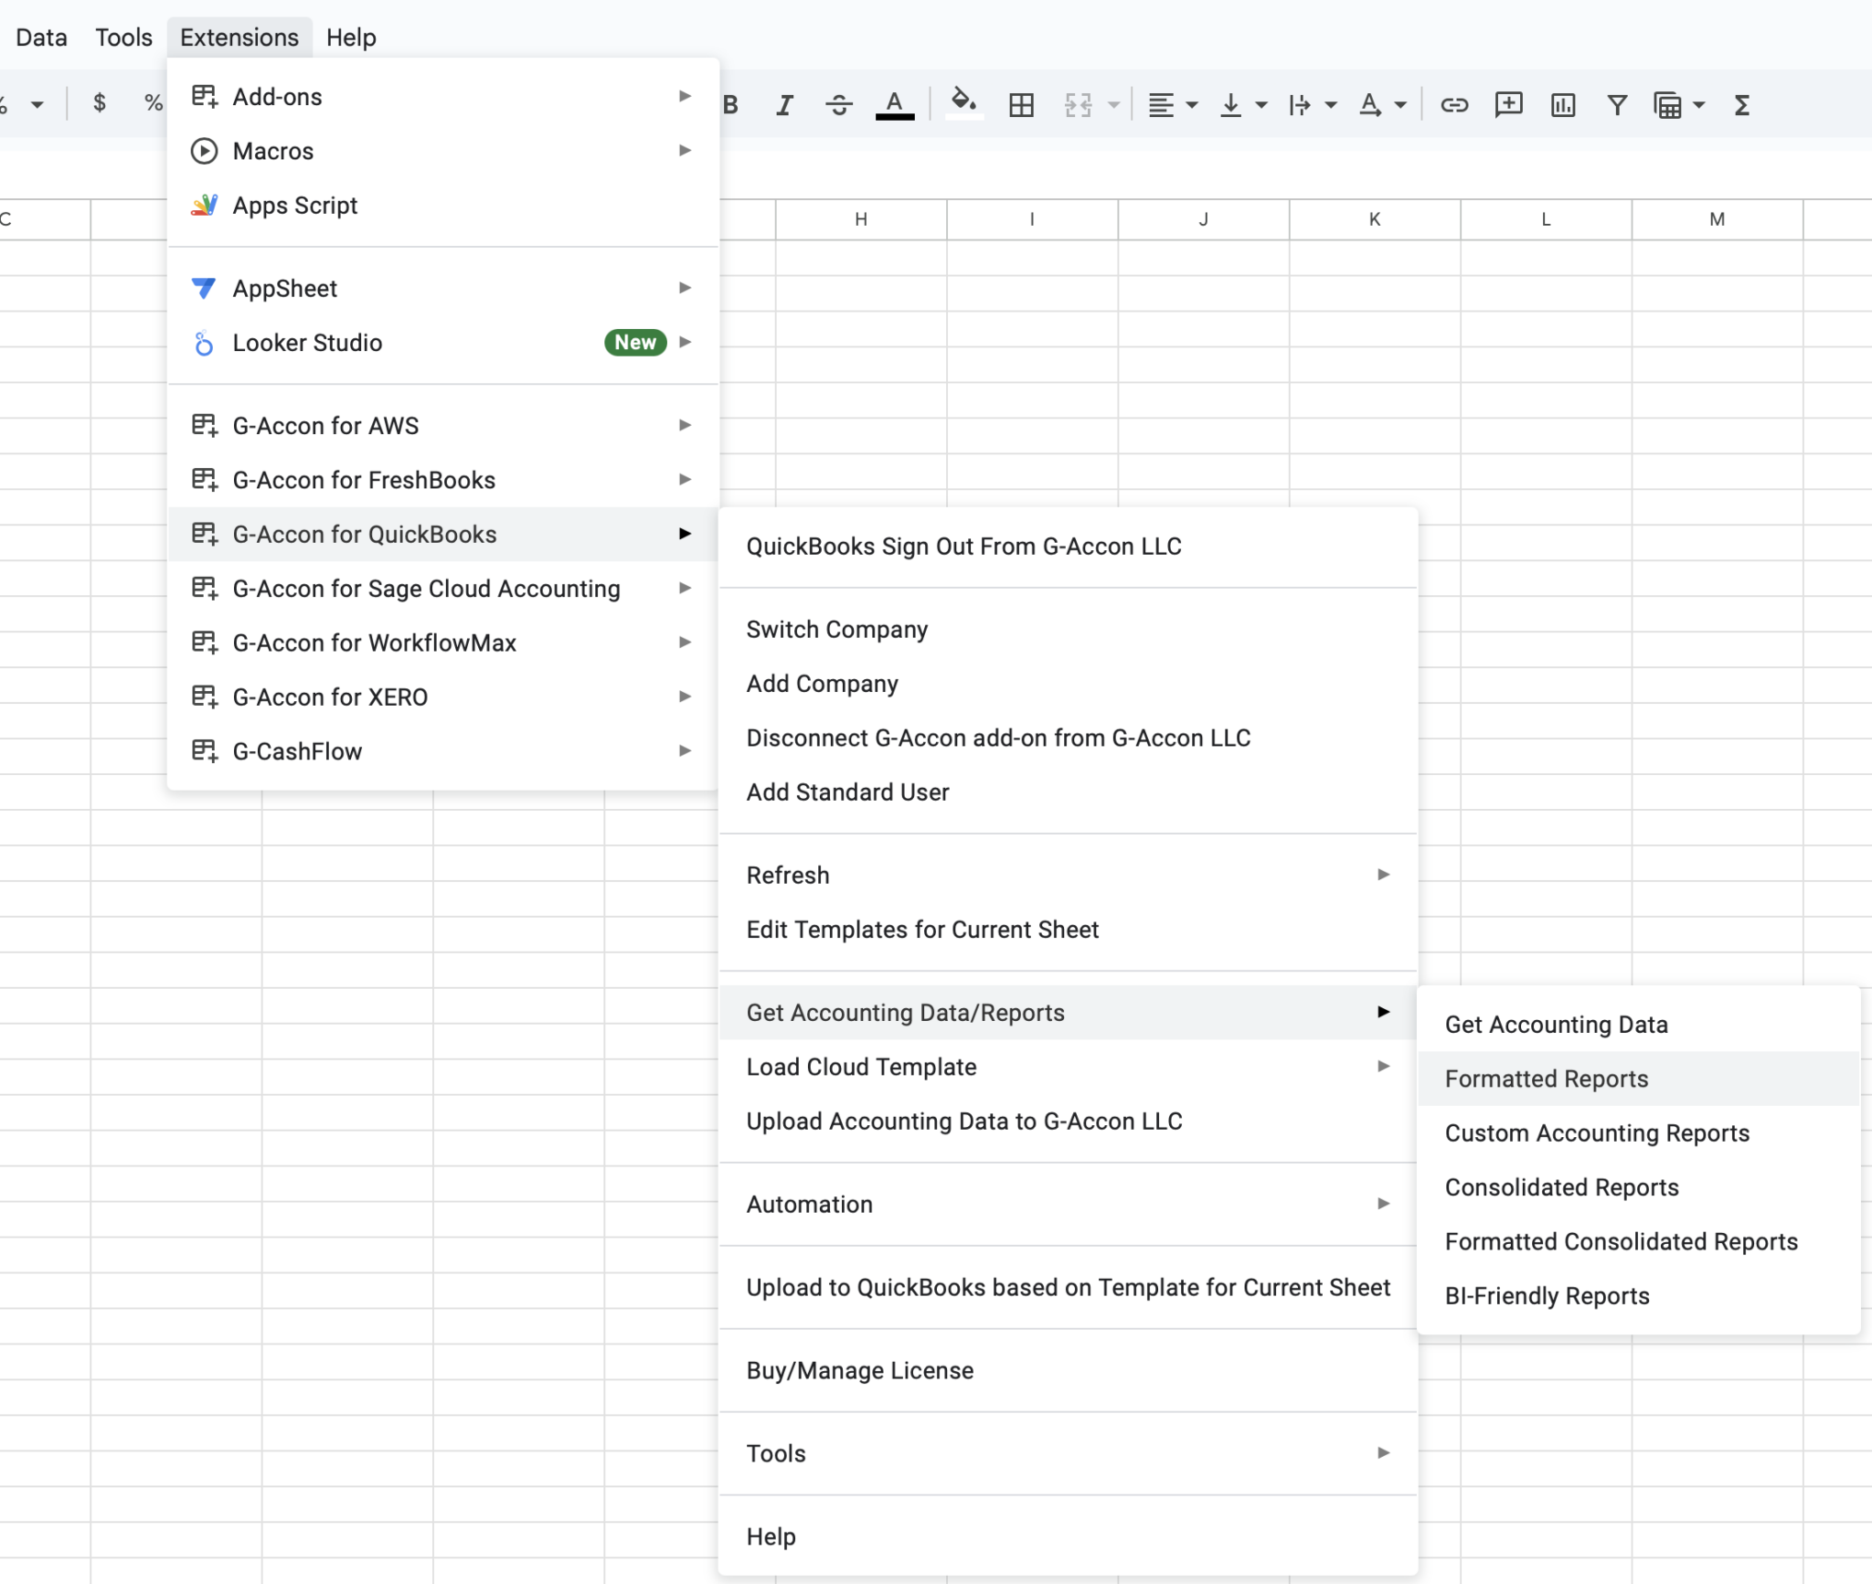
Task: Close the Extensions menu via its tab
Action: tap(239, 37)
